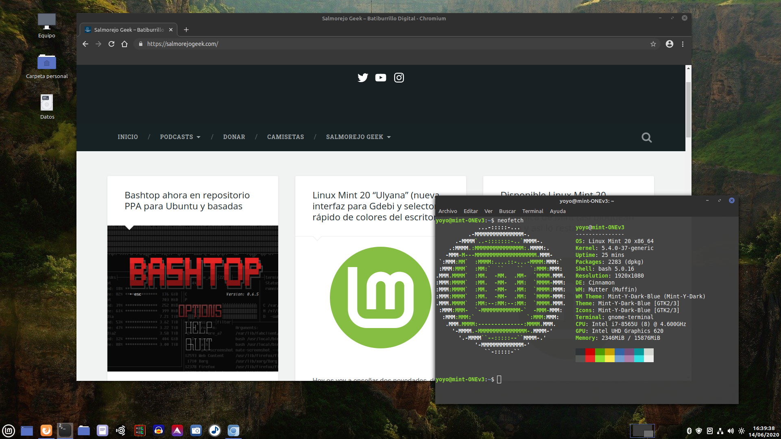Open the YouTube social icon
The height and width of the screenshot is (439, 781).
(x=381, y=78)
